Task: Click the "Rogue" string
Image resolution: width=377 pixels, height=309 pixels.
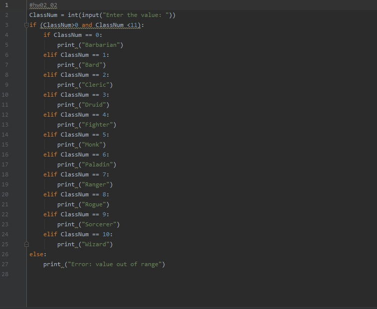Action: click(x=94, y=204)
